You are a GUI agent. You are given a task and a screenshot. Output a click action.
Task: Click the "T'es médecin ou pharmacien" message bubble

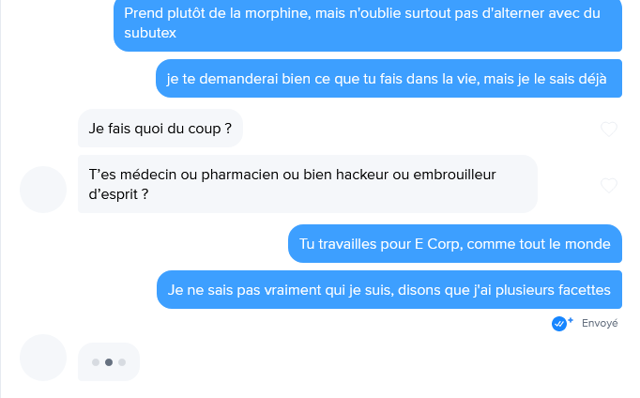[x=307, y=184]
